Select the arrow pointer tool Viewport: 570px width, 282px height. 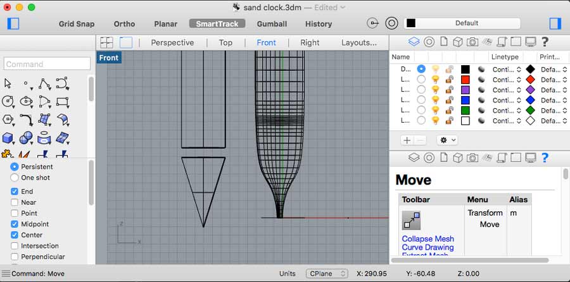point(8,83)
